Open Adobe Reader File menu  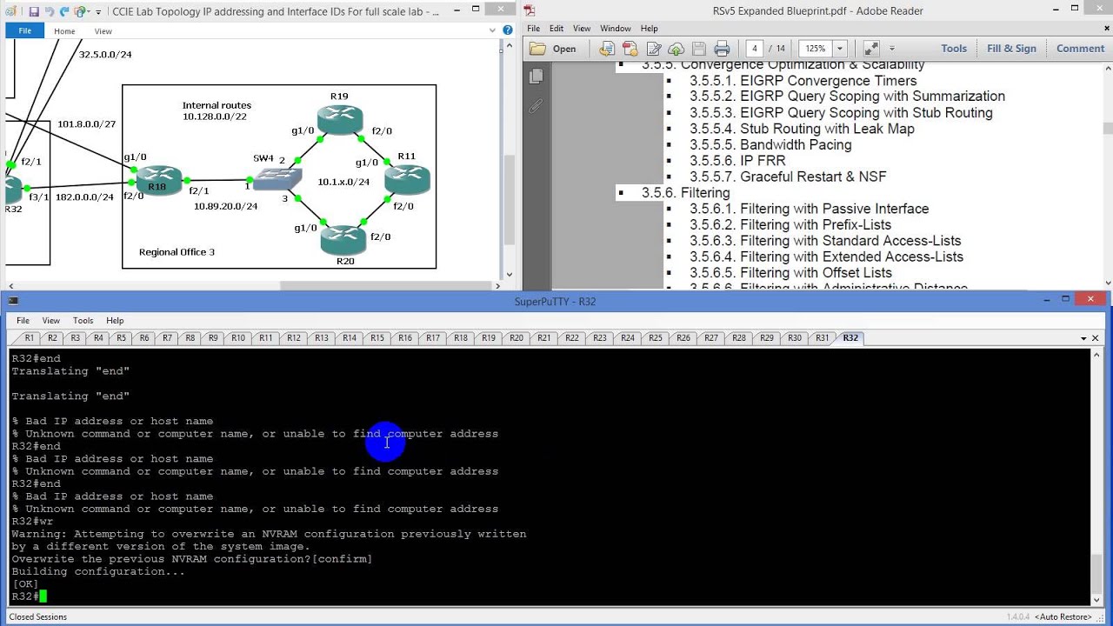[533, 29]
